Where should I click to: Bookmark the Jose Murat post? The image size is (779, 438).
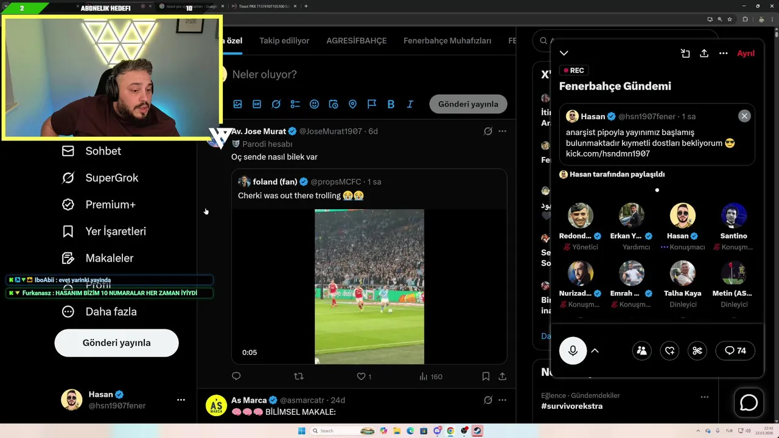point(486,377)
